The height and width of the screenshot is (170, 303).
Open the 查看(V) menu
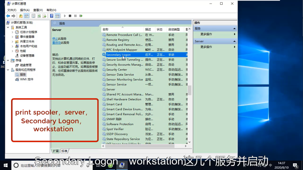[x=38, y=10]
